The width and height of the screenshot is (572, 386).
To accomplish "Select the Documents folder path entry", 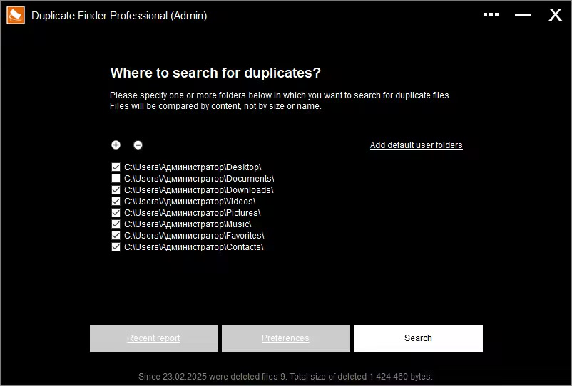I will coord(199,179).
